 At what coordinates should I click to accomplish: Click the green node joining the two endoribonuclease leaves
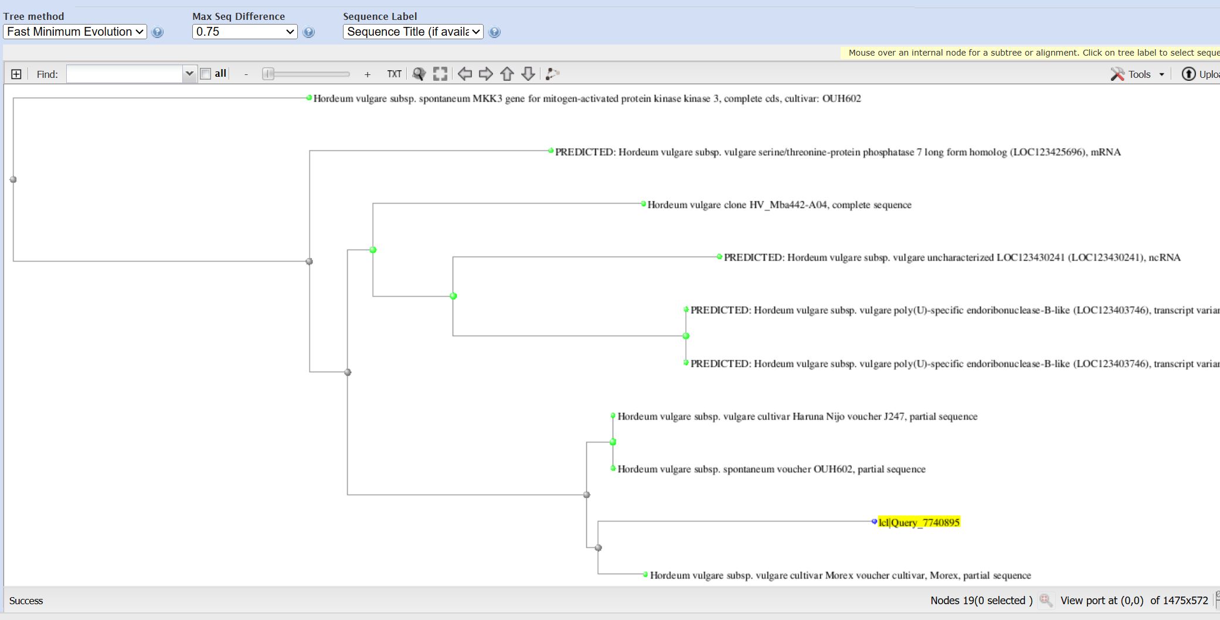(x=686, y=336)
